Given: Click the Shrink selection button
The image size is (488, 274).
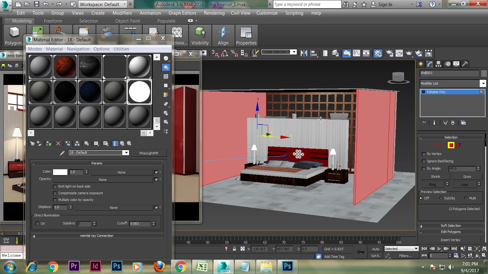Looking at the screenshot, I should [435, 177].
